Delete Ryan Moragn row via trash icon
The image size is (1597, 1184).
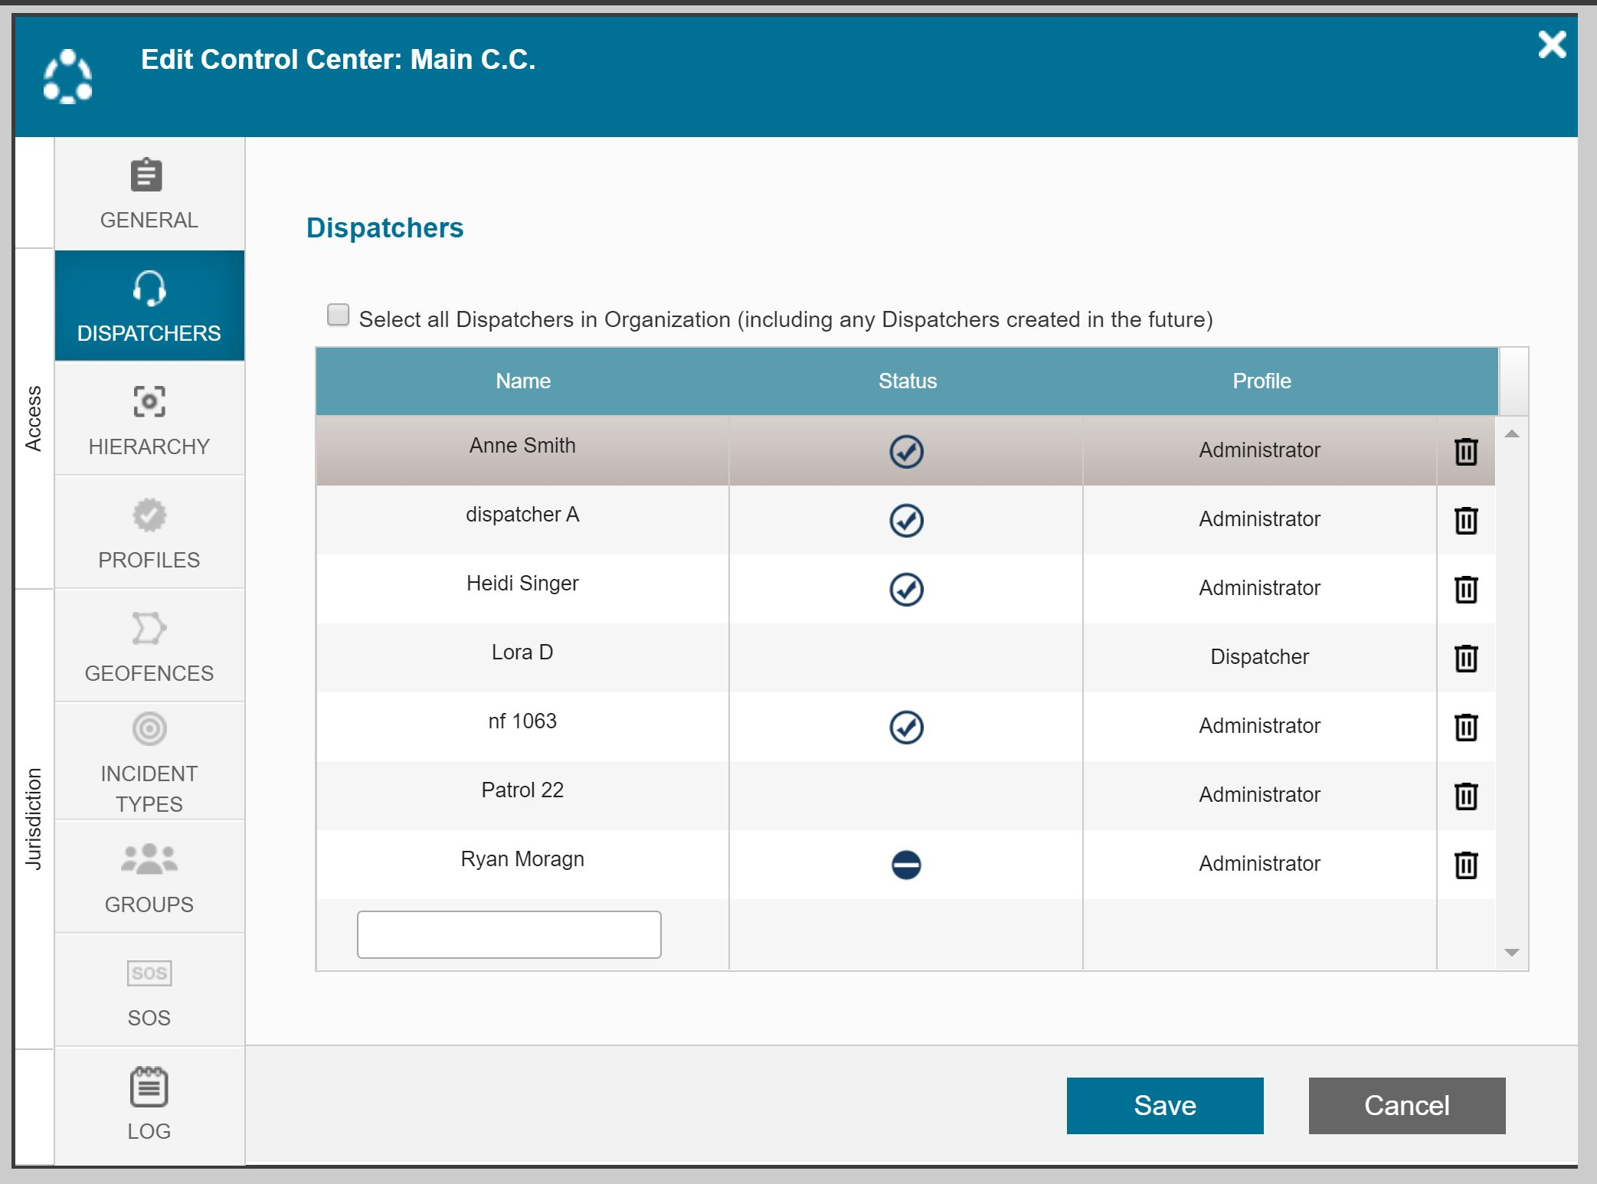[x=1465, y=865]
